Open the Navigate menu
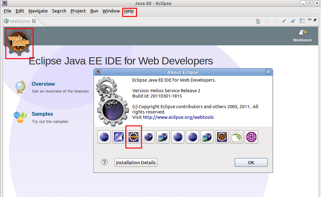The width and height of the screenshot is (321, 197). (38, 11)
